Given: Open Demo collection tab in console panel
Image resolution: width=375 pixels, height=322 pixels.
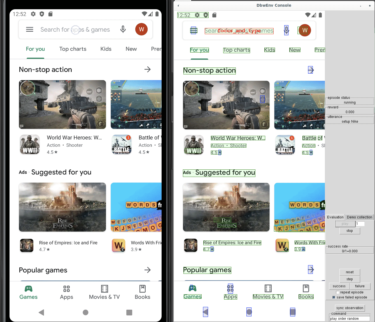Looking at the screenshot, I should (x=359, y=217).
